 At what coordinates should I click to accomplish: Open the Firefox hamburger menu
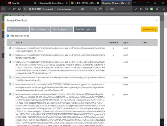tap(164, 9)
